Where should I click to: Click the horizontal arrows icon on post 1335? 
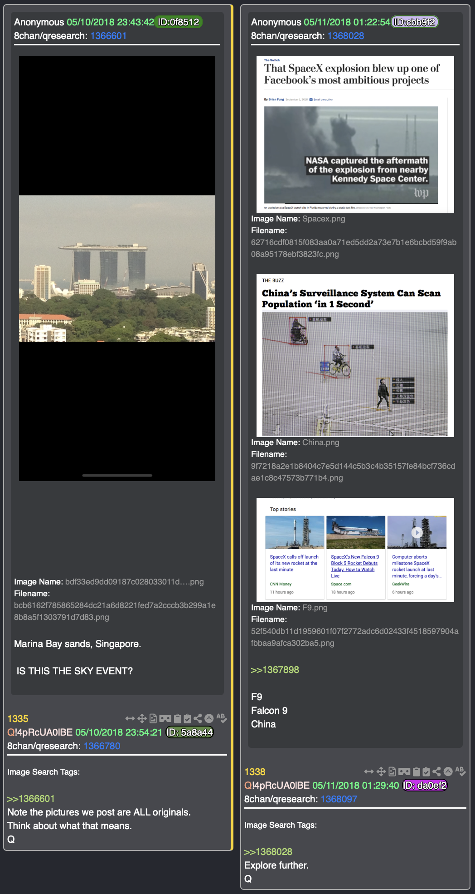coord(130,718)
